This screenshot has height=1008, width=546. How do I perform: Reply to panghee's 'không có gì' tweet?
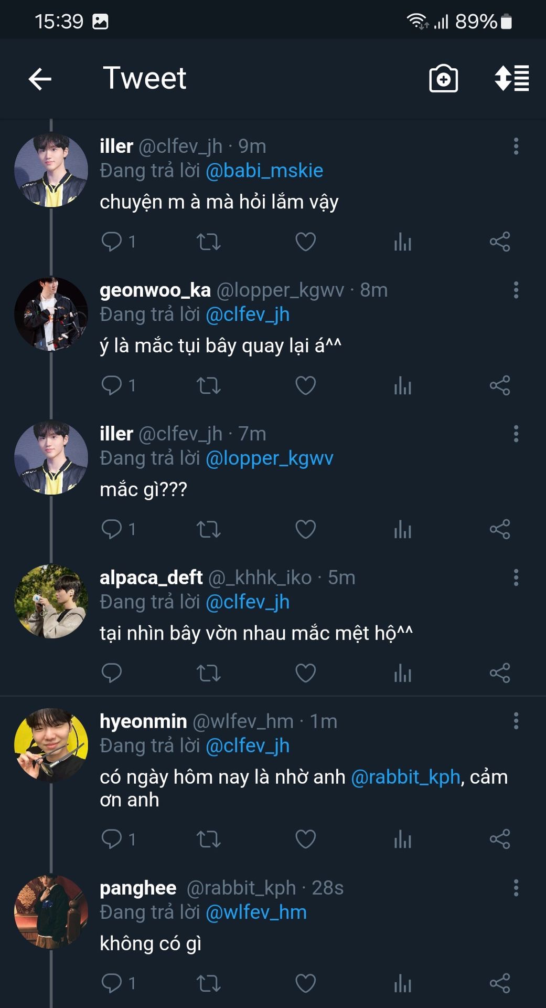coord(112,983)
